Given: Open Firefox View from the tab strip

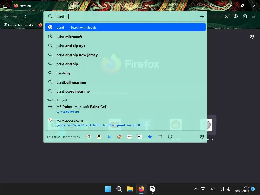Looking at the screenshot, I should click(x=5, y=6).
